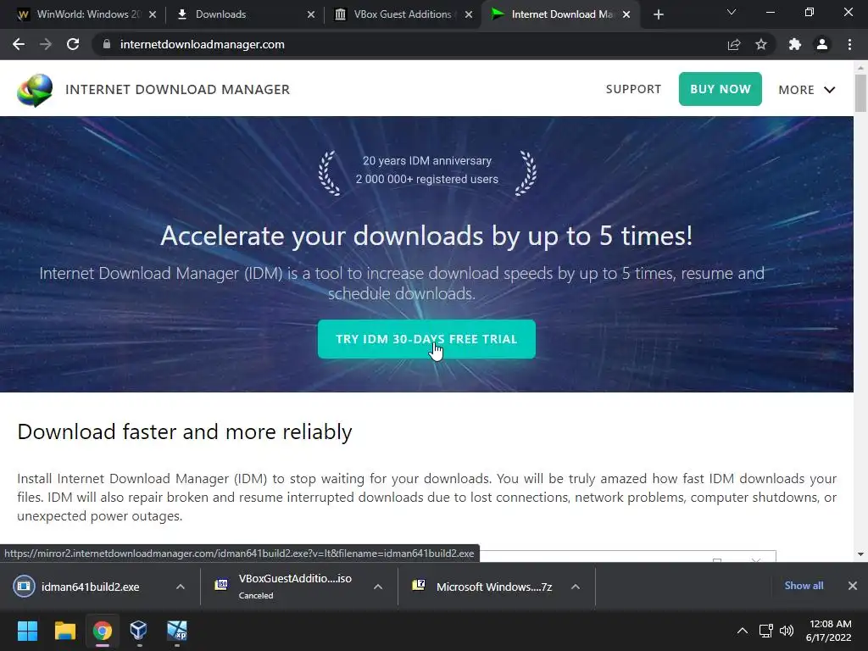Click the scrollbar down arrow
Viewport: 868px width, 651px height.
860,554
